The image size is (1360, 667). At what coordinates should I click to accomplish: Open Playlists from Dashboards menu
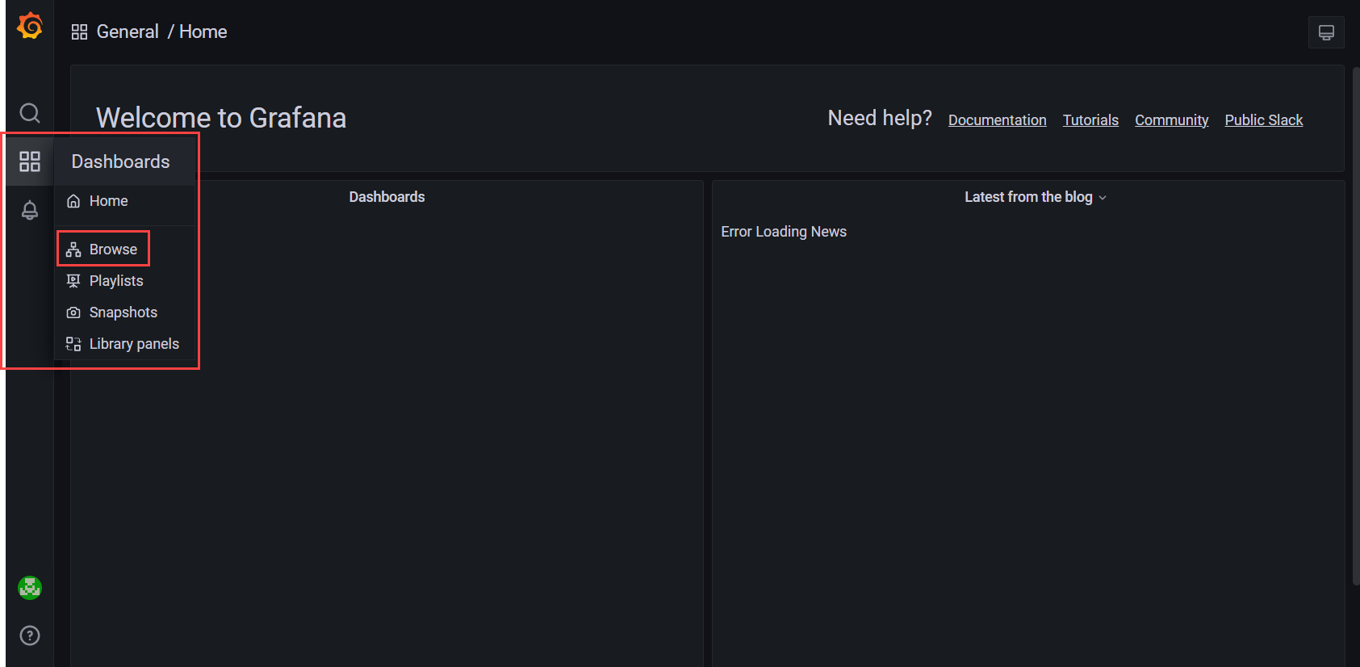(116, 281)
